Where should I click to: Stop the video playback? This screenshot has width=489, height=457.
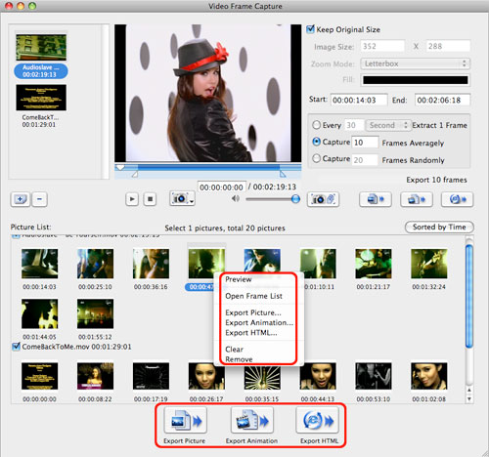click(150, 199)
